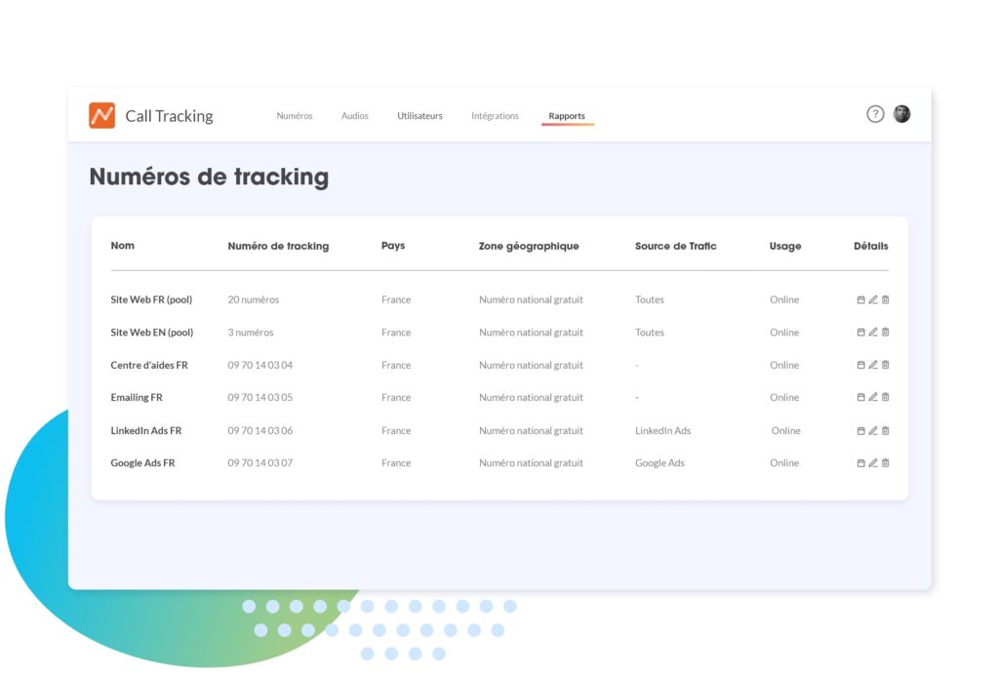The height and width of the screenshot is (676, 999).
Task: Delete the Google Ads FR number
Action: [x=886, y=462]
